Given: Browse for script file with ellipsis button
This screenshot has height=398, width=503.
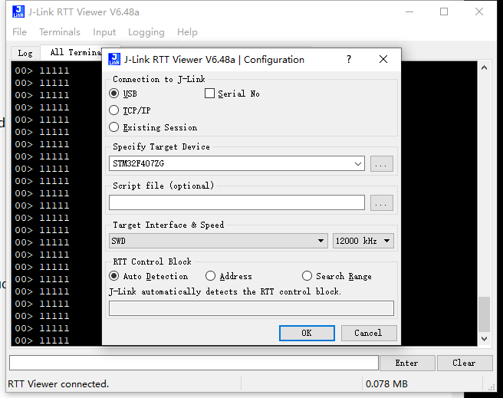Looking at the screenshot, I should (x=381, y=202).
